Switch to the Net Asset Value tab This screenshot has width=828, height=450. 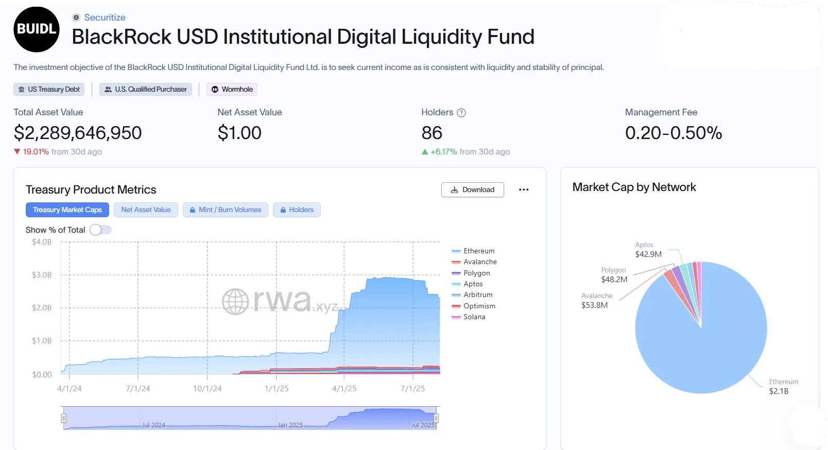[x=146, y=210]
